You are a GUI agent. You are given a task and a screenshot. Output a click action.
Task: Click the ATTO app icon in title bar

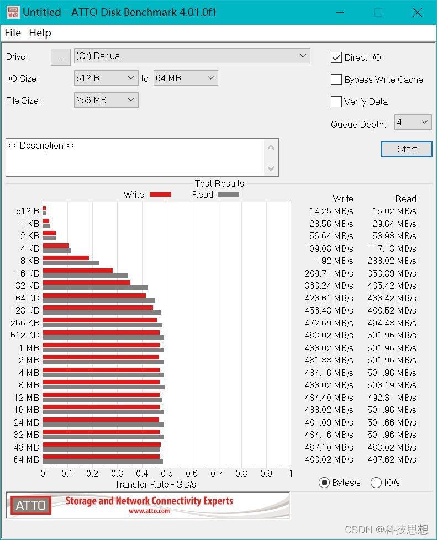point(13,12)
